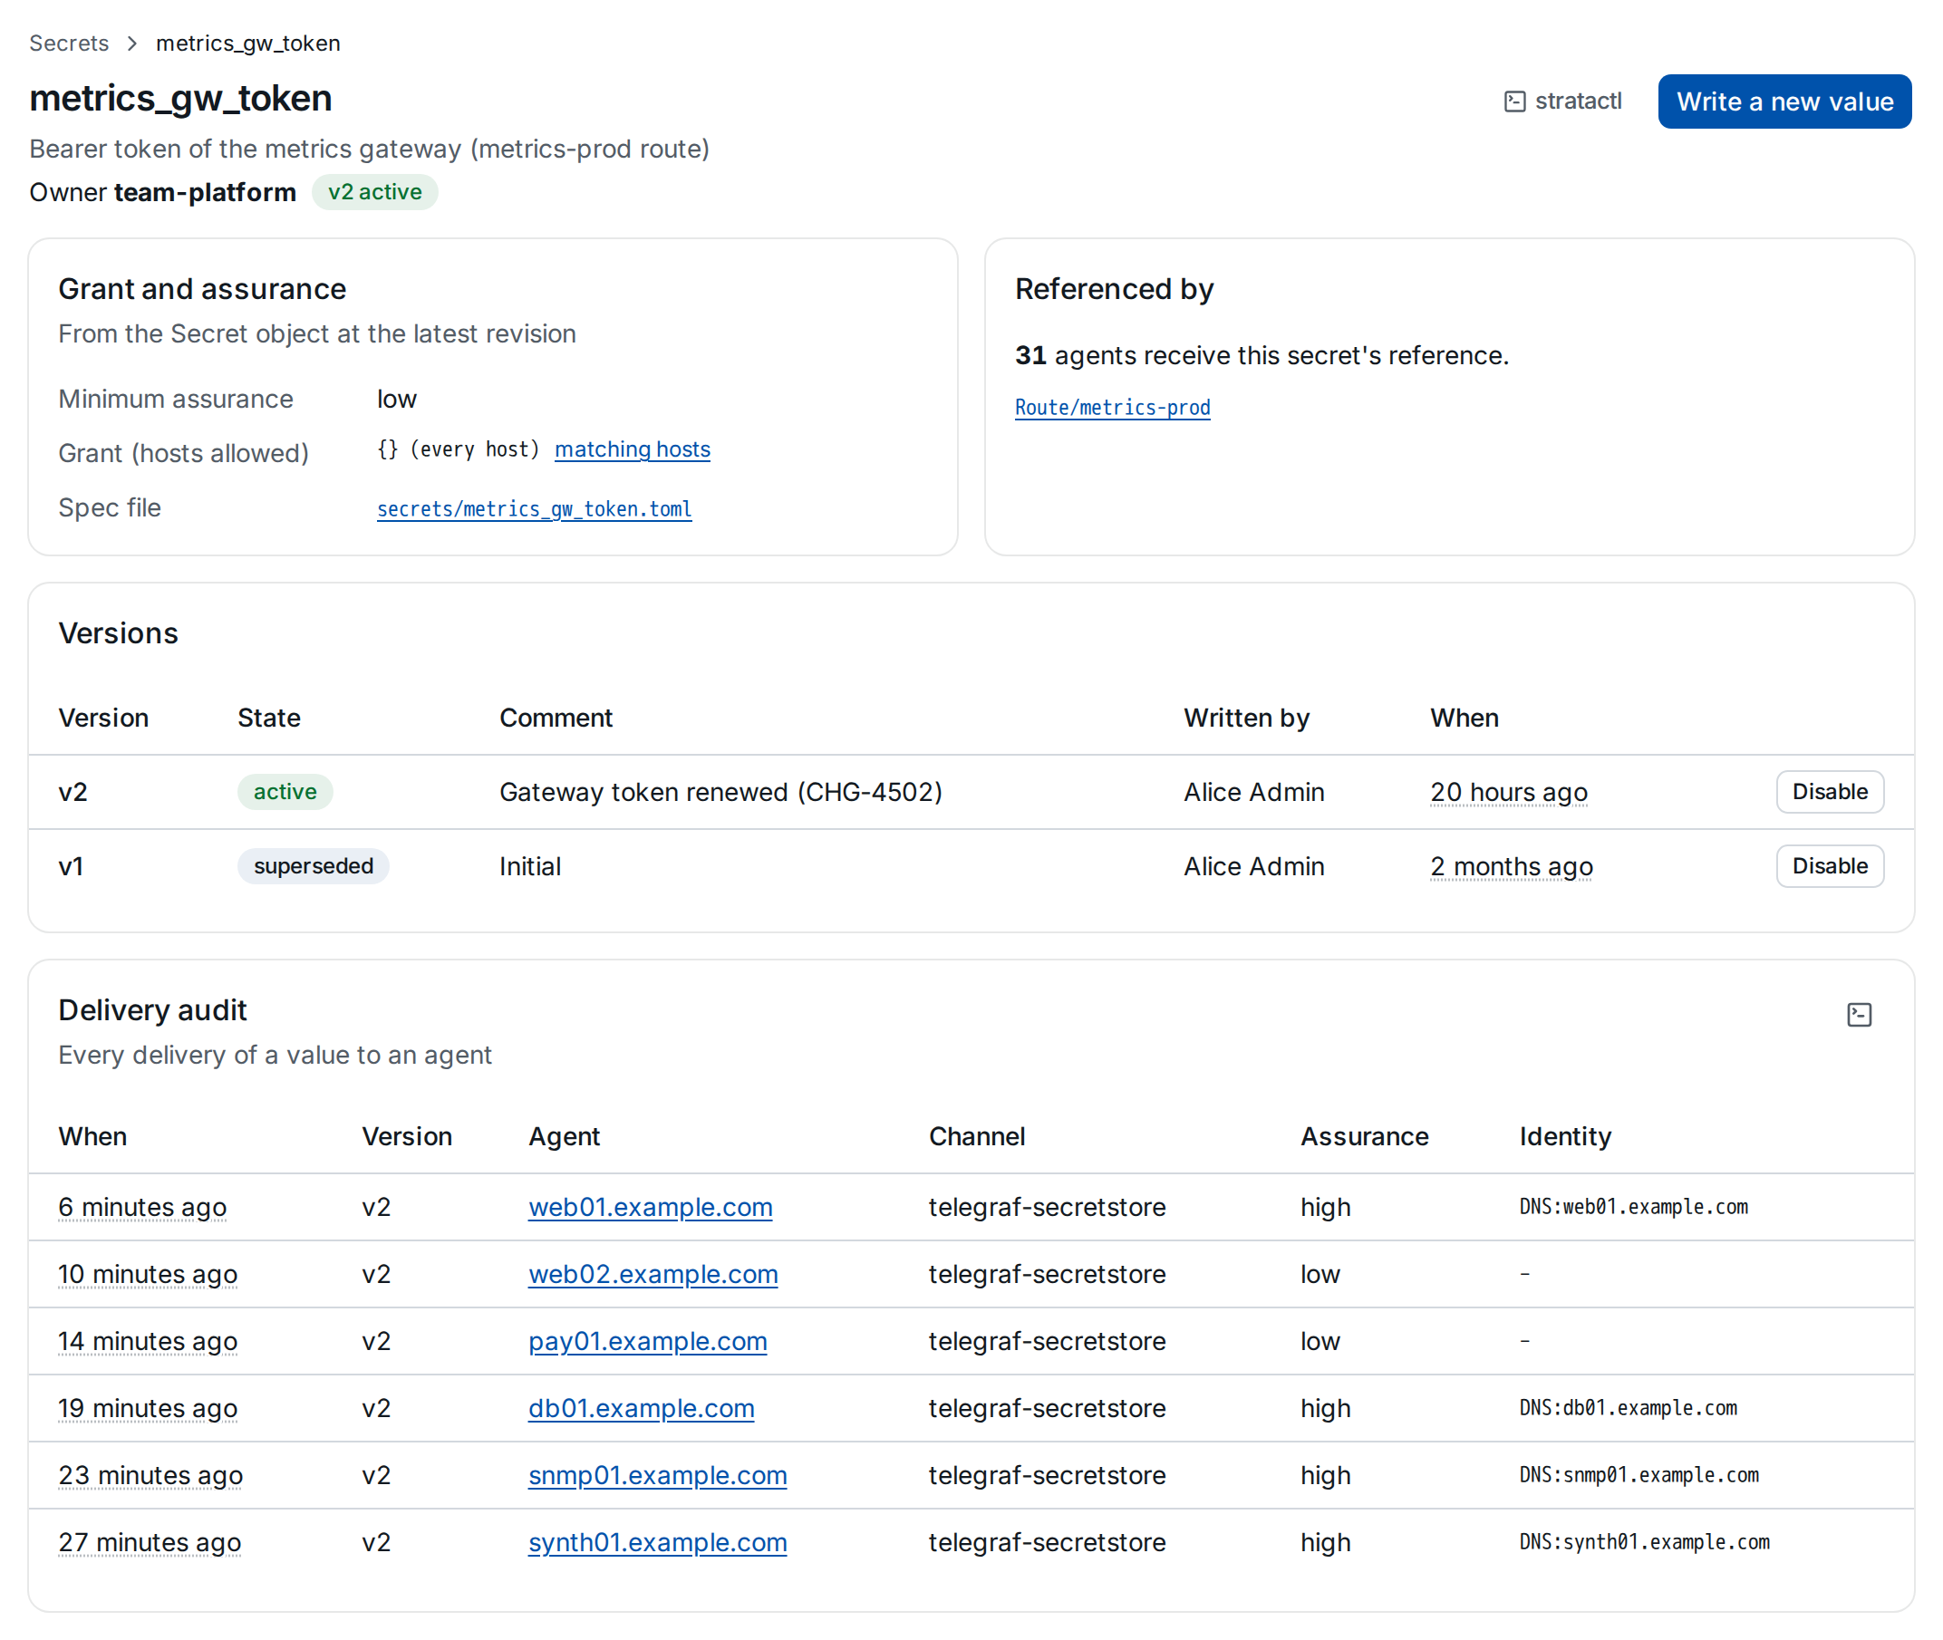Screen dimensions: 1943x1640
Task: Click Minimum assurance value low
Action: [x=397, y=399]
